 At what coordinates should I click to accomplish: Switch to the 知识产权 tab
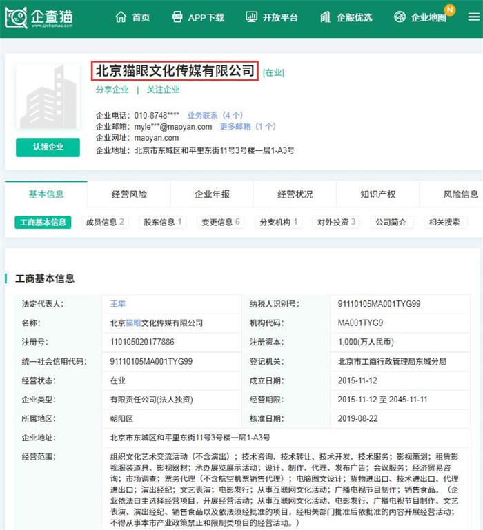click(377, 194)
